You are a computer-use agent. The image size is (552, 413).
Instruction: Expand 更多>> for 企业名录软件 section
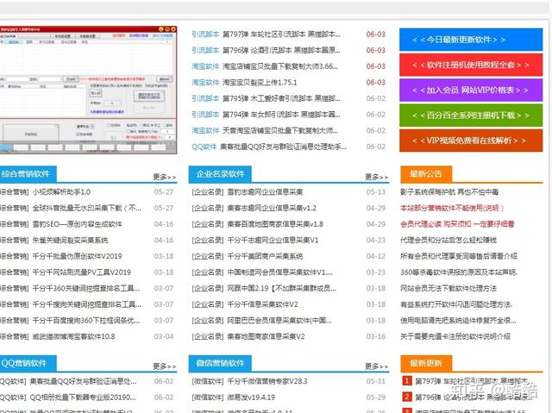pos(377,177)
